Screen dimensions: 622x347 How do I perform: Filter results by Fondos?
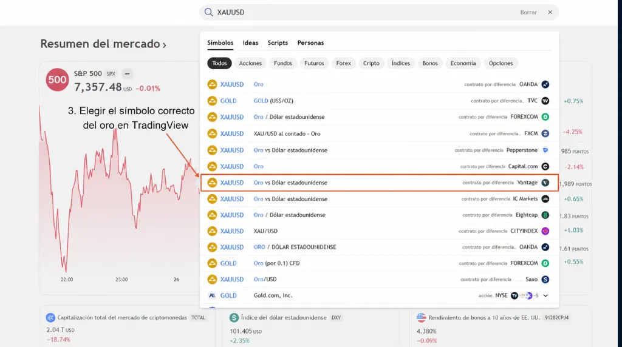pos(283,63)
